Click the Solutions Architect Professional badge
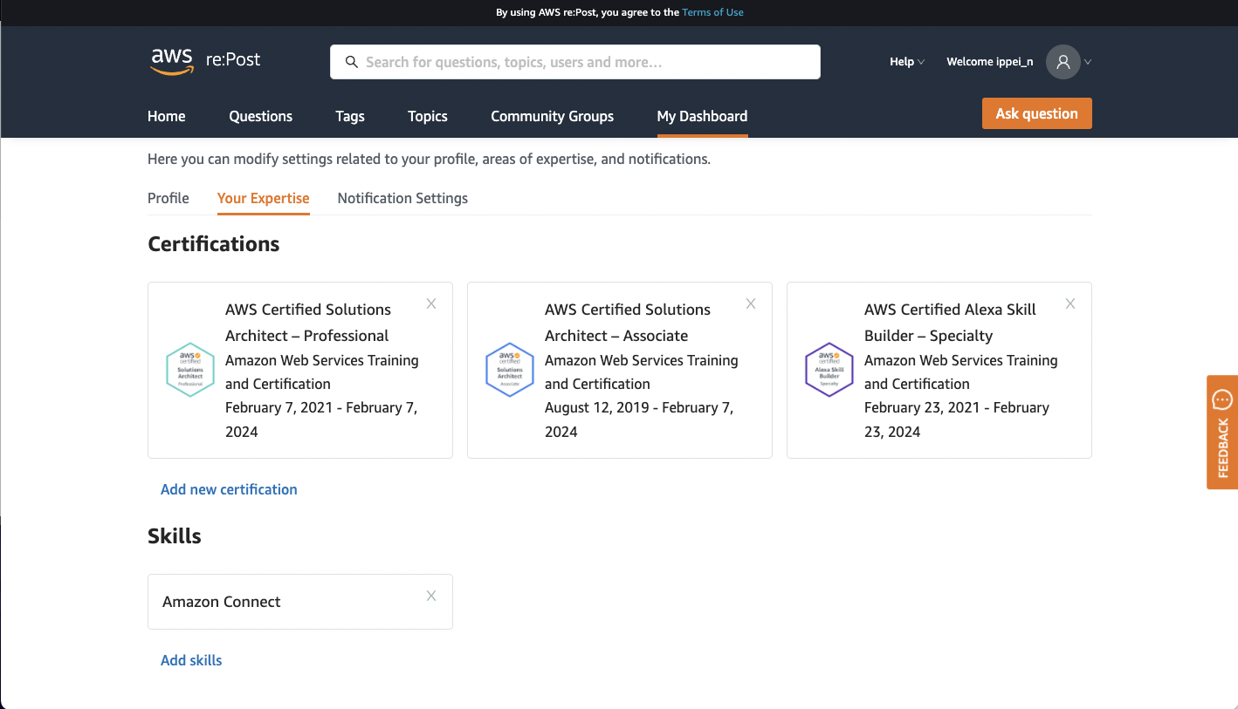1238x709 pixels. pyautogui.click(x=190, y=370)
